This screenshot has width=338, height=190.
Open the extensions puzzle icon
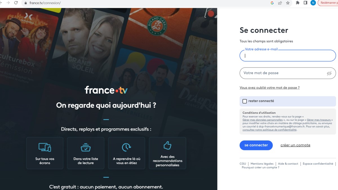[298, 3]
